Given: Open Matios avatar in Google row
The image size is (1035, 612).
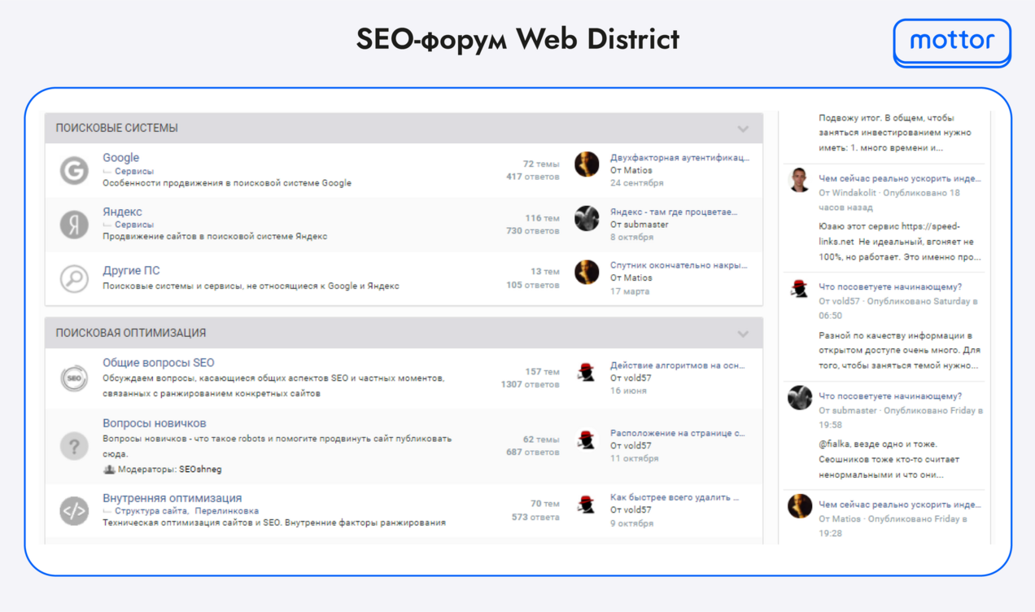Looking at the screenshot, I should pyautogui.click(x=587, y=164).
